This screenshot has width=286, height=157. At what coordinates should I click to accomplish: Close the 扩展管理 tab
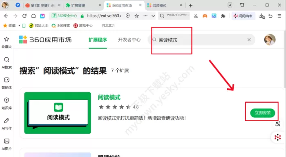(100, 5)
